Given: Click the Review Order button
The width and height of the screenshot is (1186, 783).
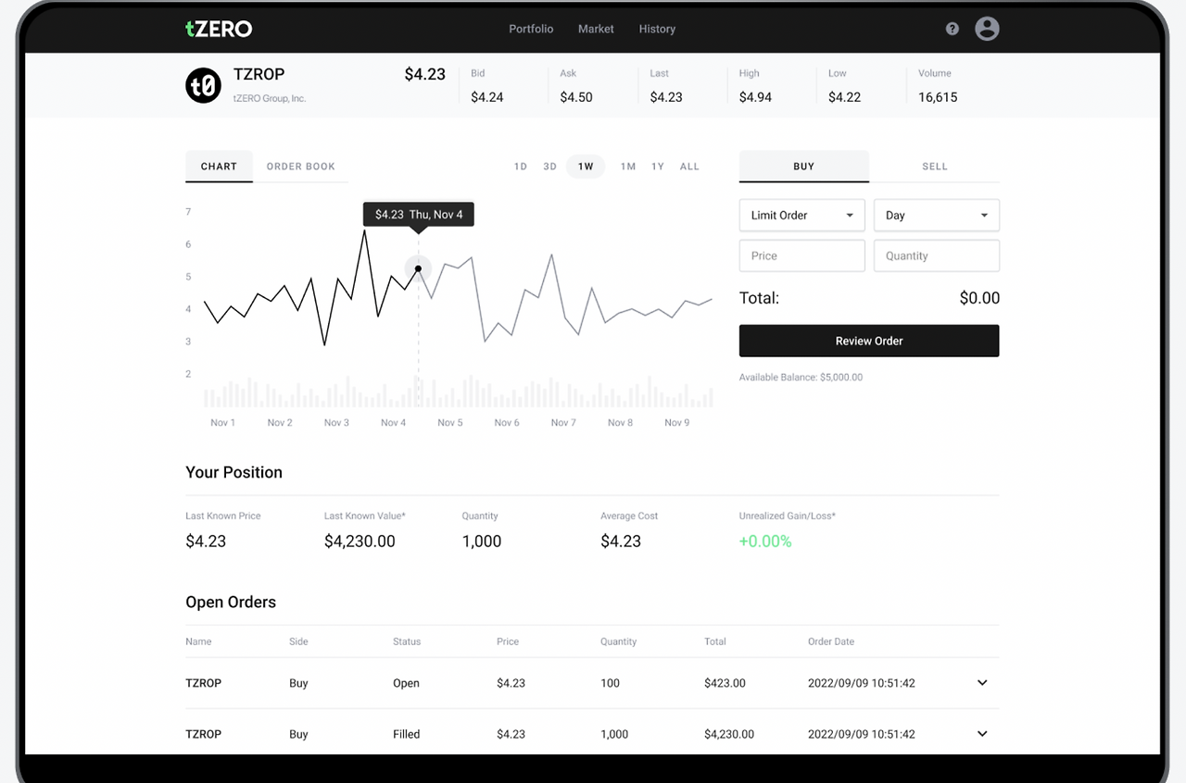Looking at the screenshot, I should 869,341.
